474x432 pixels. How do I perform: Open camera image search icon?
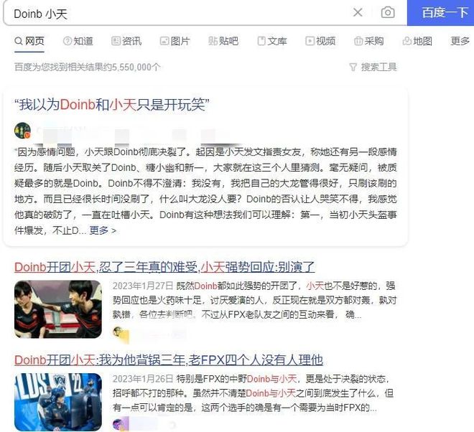pyautogui.click(x=388, y=12)
